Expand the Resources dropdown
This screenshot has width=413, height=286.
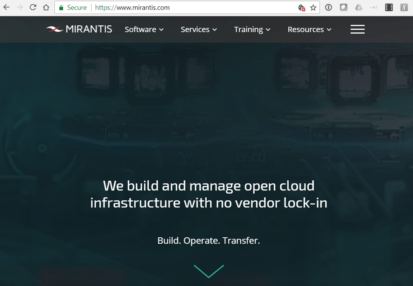point(309,29)
